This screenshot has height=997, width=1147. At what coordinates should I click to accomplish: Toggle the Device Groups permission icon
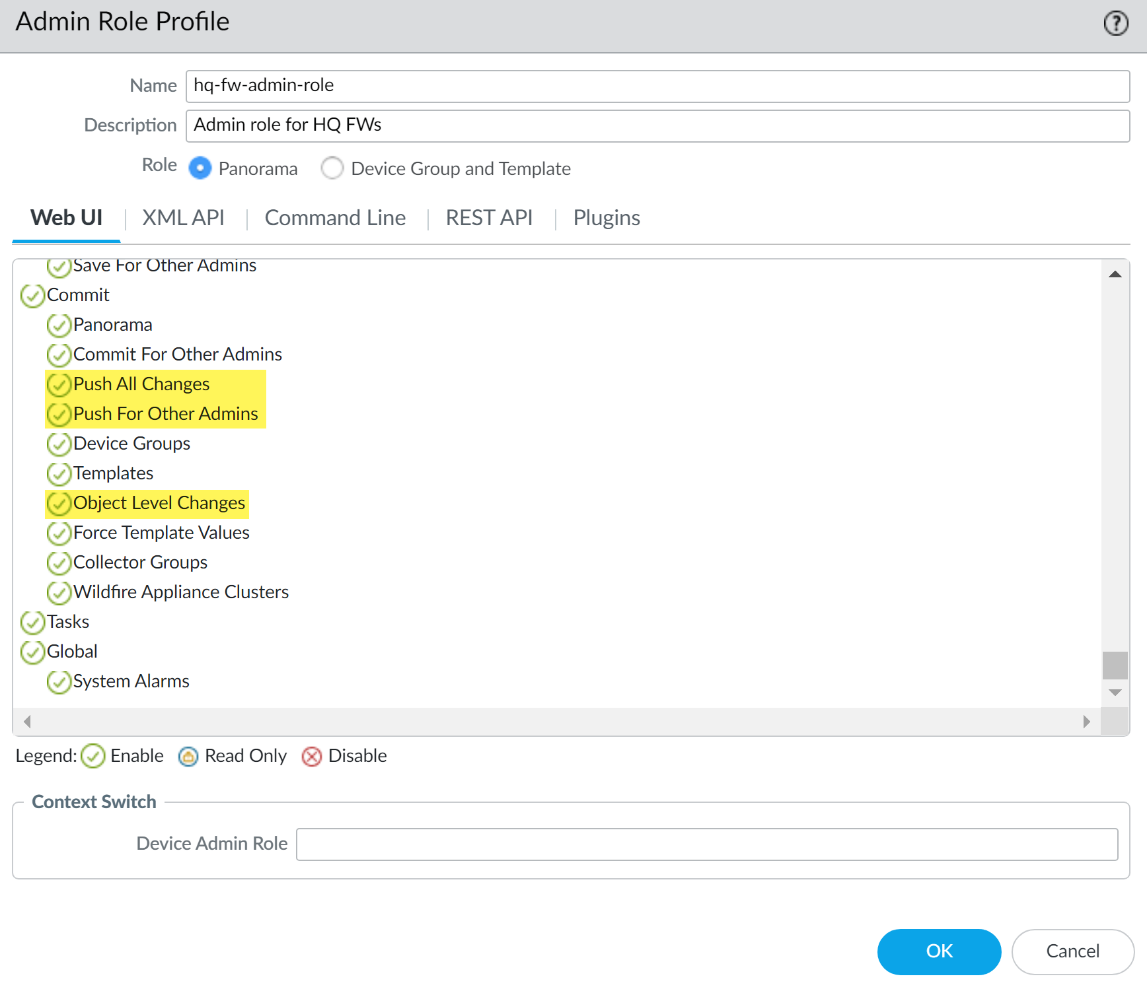tap(59, 444)
